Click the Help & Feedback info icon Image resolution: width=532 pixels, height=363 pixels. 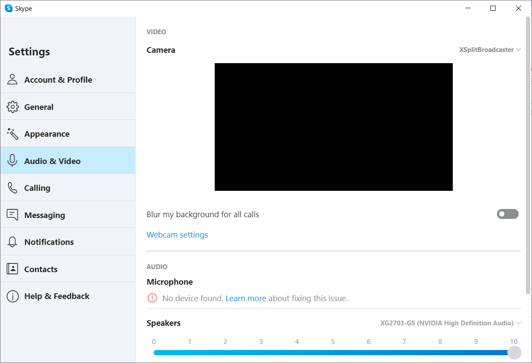[13, 296]
